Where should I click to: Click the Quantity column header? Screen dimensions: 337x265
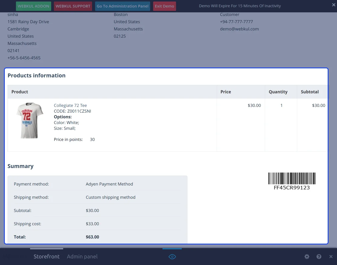278,92
